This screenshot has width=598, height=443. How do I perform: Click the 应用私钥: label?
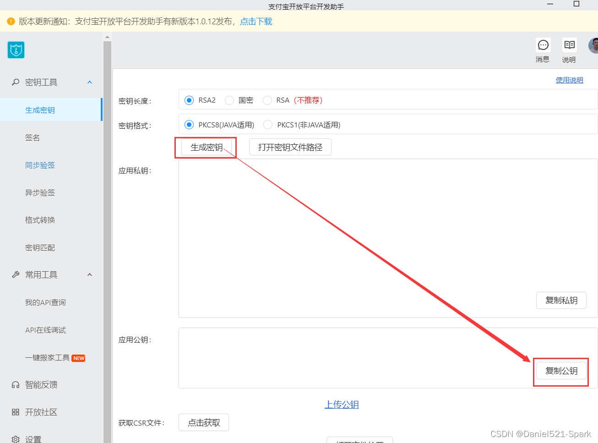click(135, 170)
